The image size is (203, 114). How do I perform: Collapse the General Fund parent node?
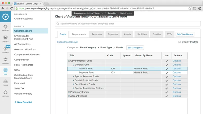tap(73, 65)
